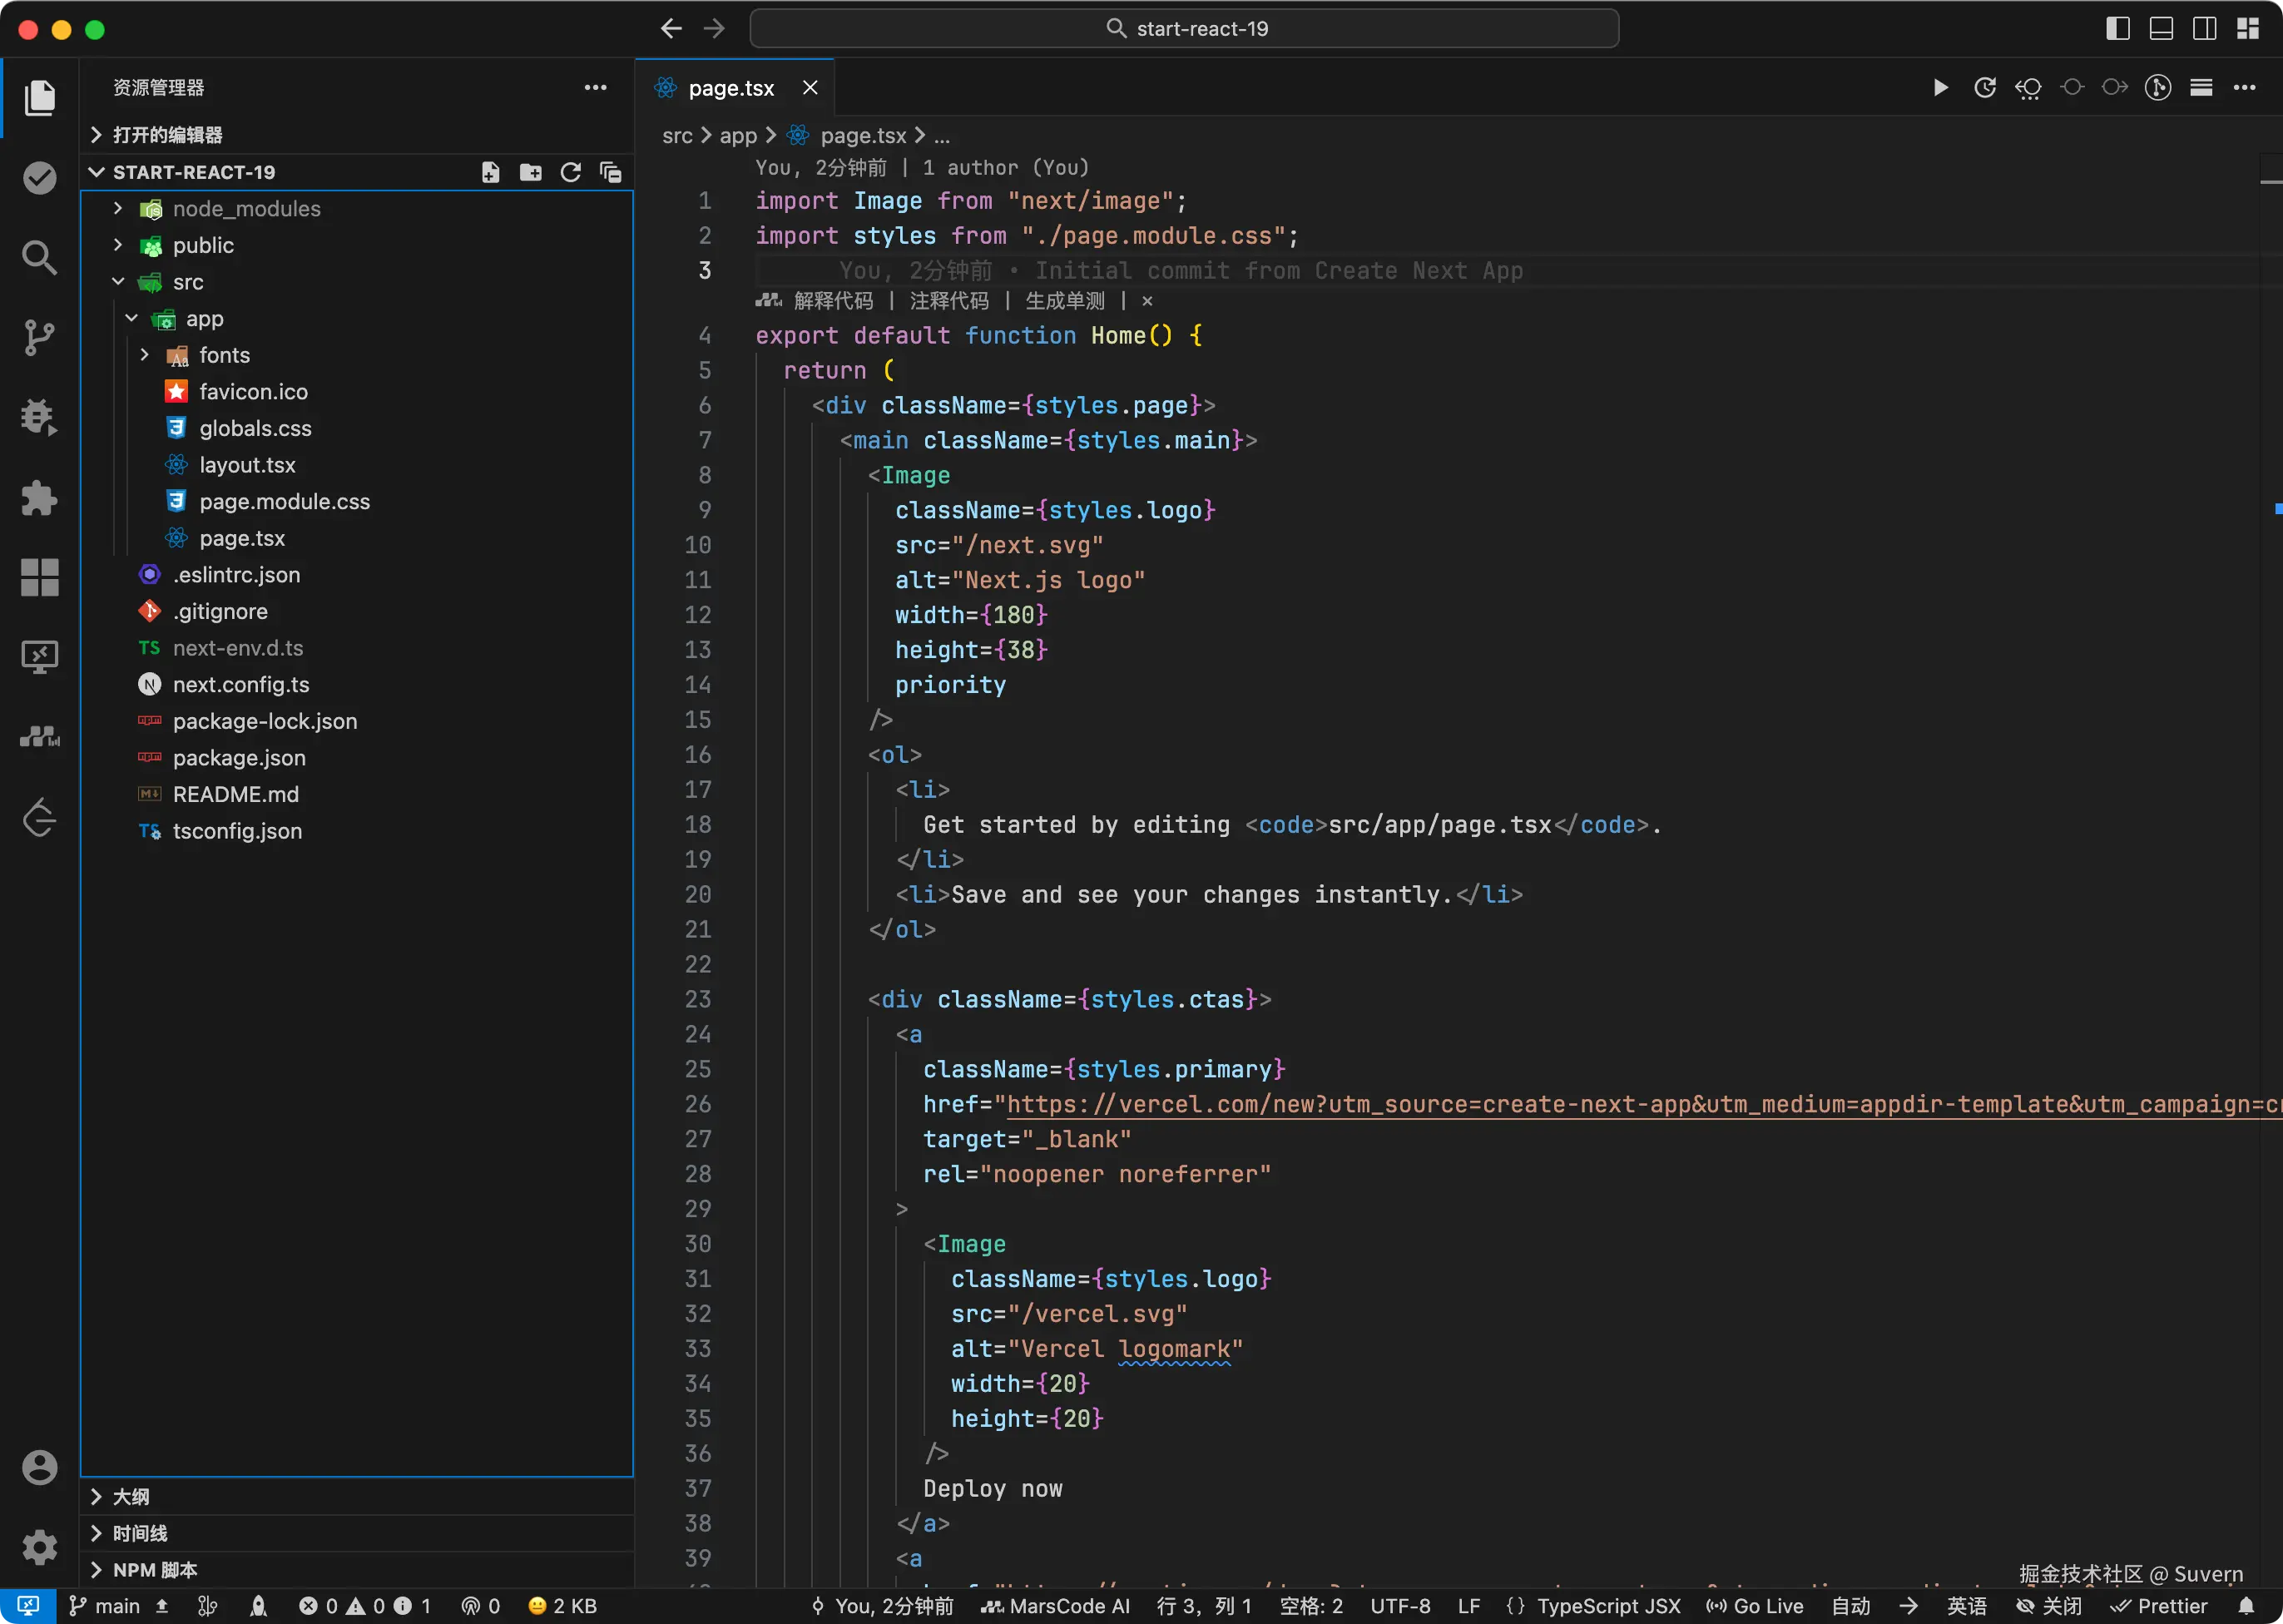Viewport: 2283px width, 1624px height.
Task: Open Extensions view in activity bar
Action: 39,498
